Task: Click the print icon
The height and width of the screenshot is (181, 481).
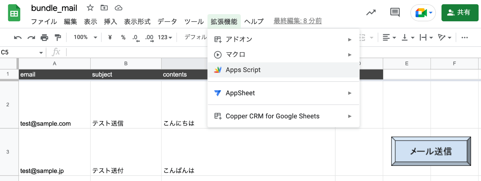Action: coord(44,38)
